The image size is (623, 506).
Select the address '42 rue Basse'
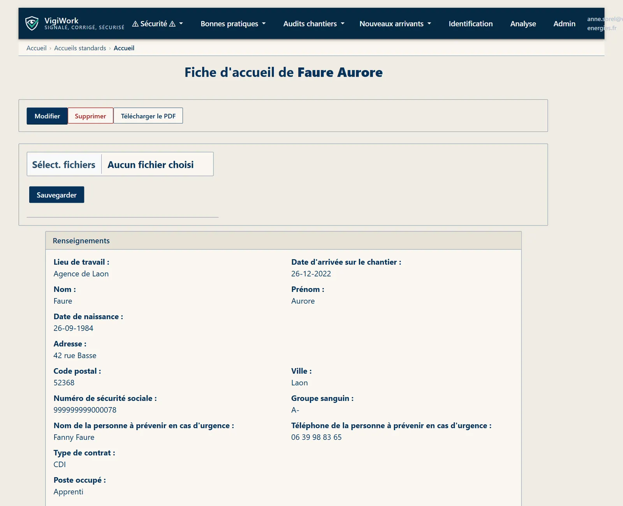point(75,355)
